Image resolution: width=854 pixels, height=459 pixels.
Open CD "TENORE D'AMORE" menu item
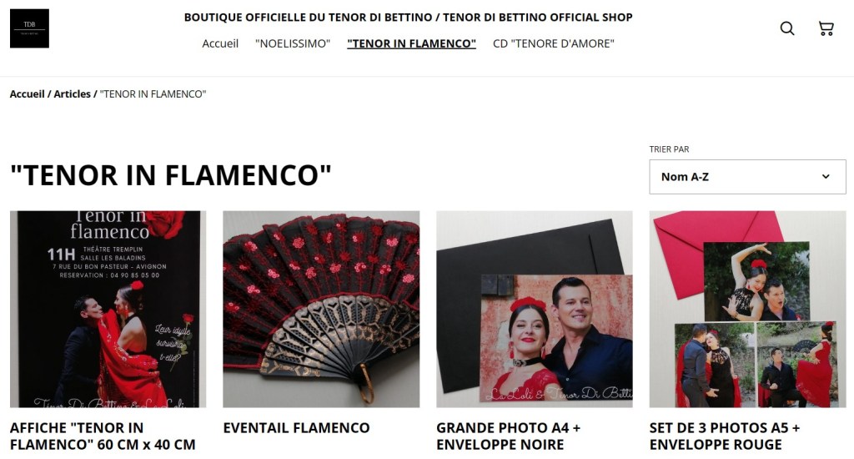pyautogui.click(x=554, y=43)
